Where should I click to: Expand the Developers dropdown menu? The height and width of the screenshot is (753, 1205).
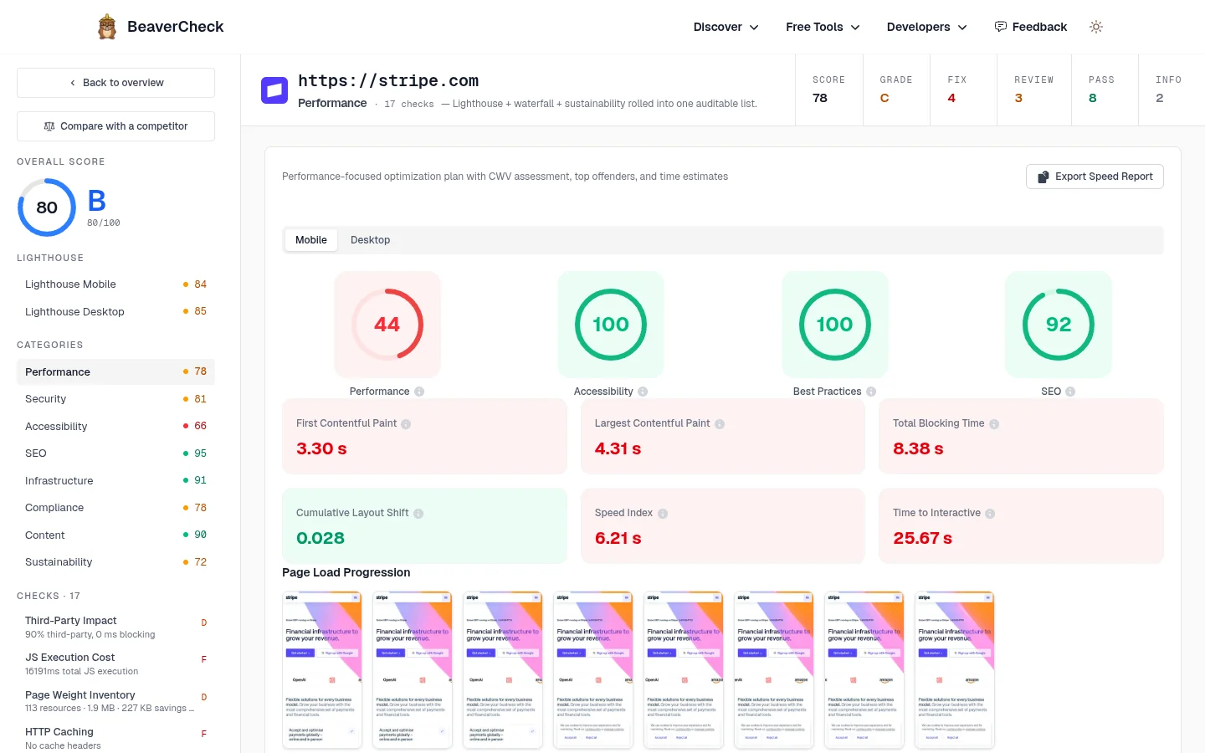pos(926,27)
